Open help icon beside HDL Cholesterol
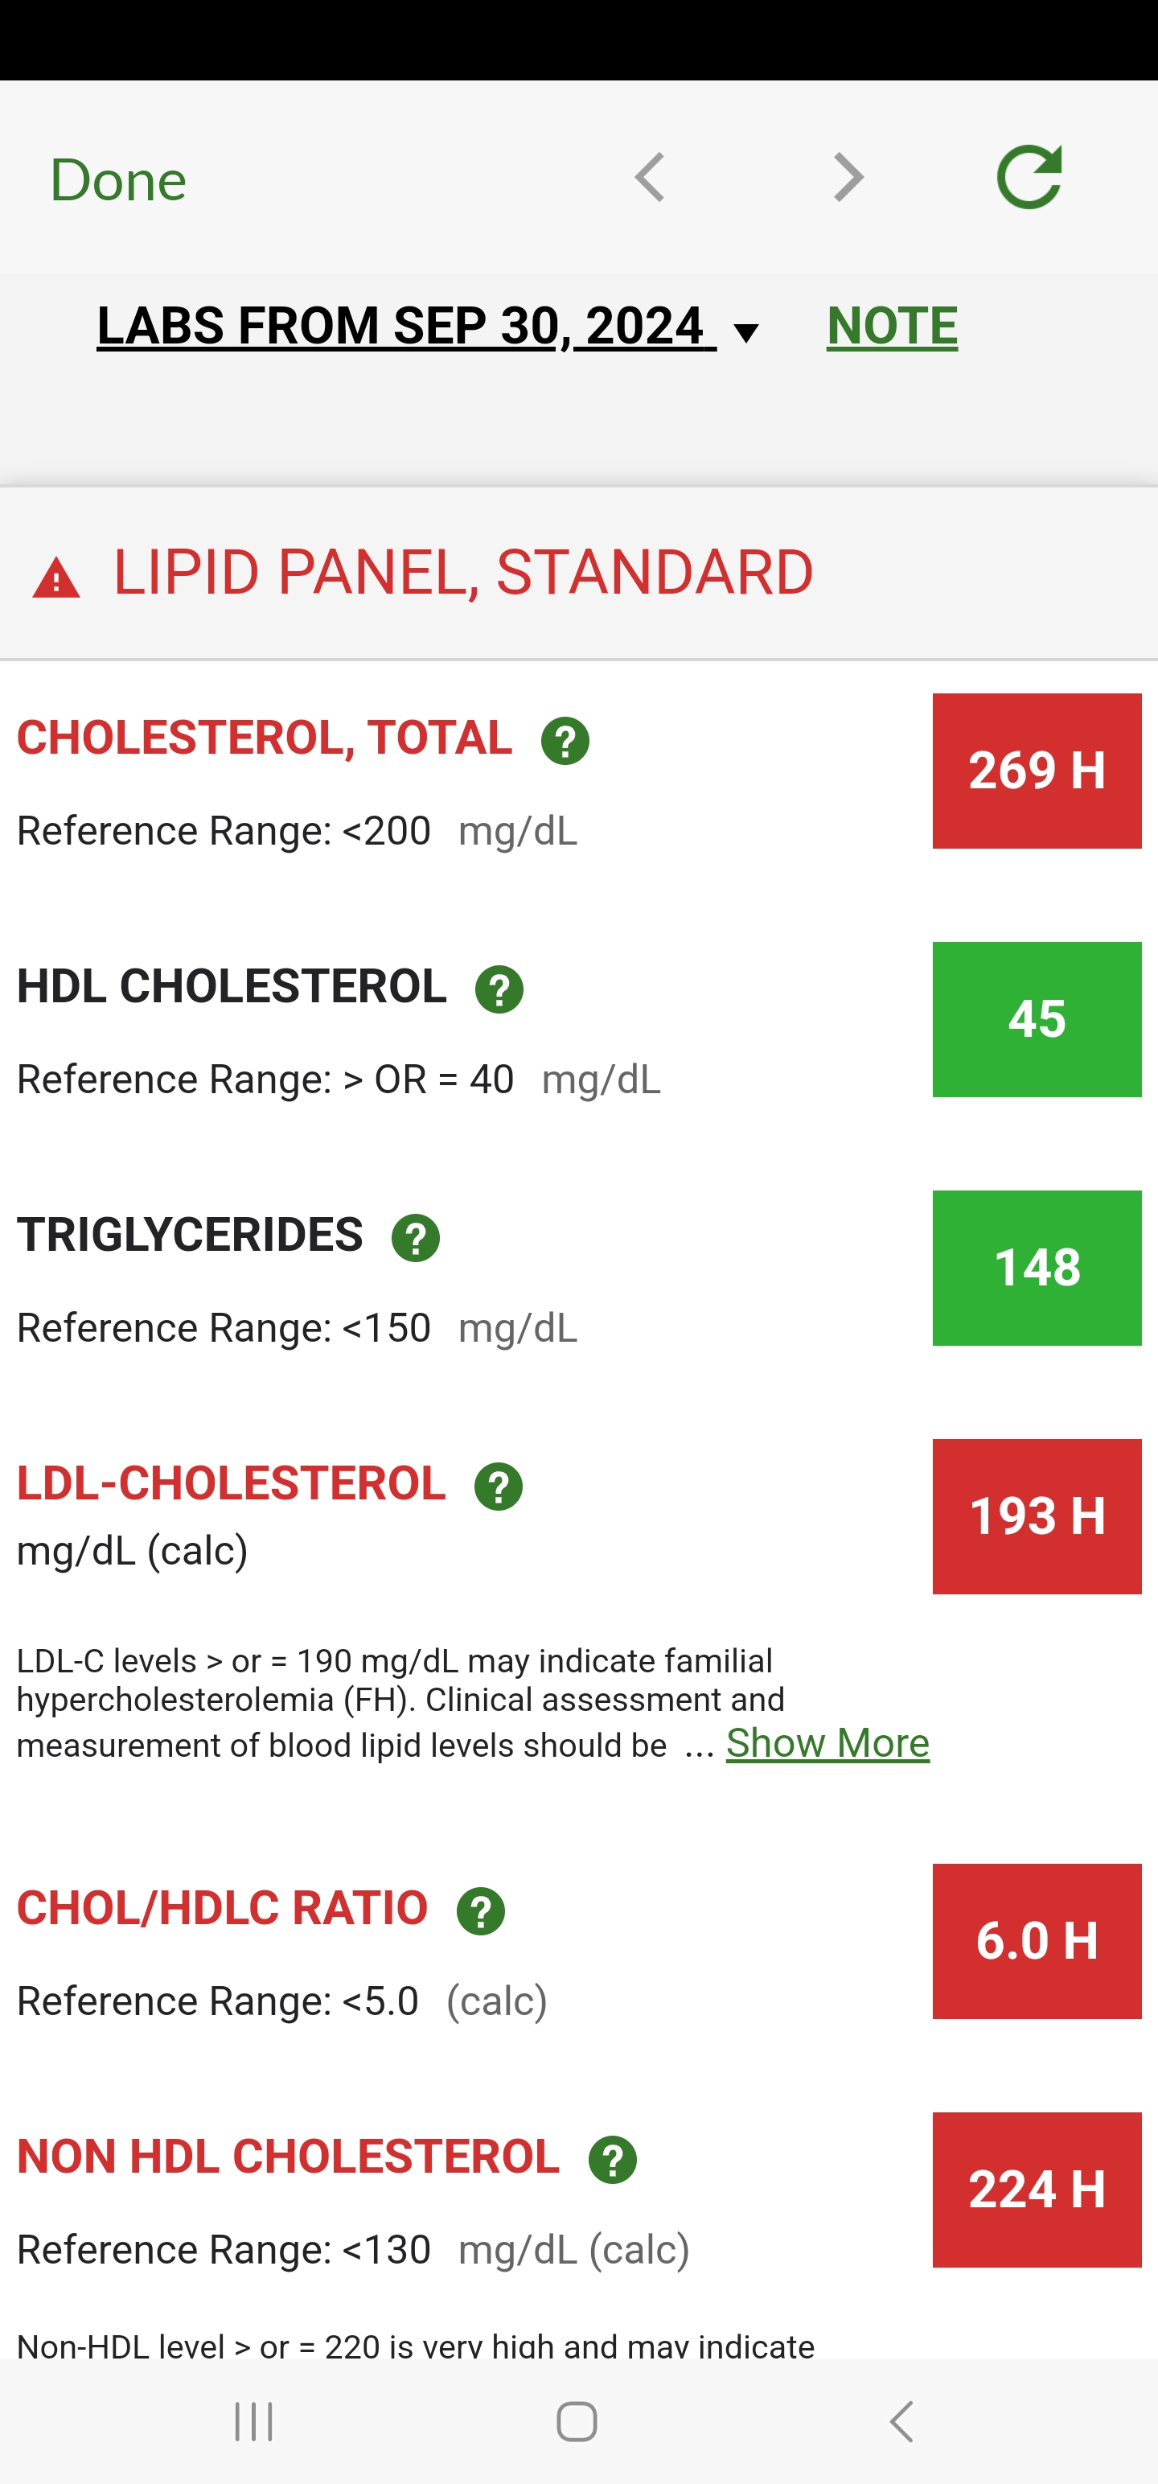This screenshot has width=1158, height=2484. 499,989
